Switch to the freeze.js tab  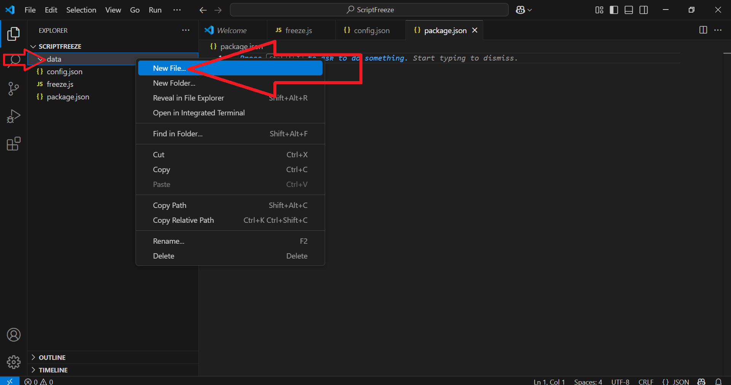301,30
